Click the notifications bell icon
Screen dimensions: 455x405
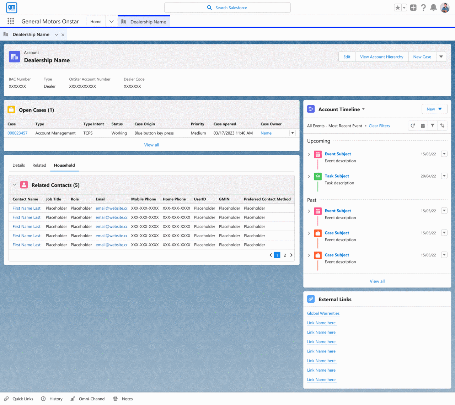[x=433, y=7]
